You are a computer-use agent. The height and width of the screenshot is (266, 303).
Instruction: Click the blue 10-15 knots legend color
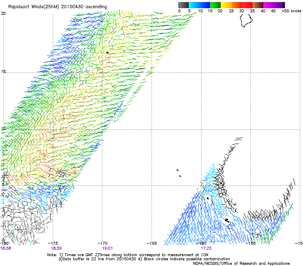pyautogui.click(x=205, y=5)
